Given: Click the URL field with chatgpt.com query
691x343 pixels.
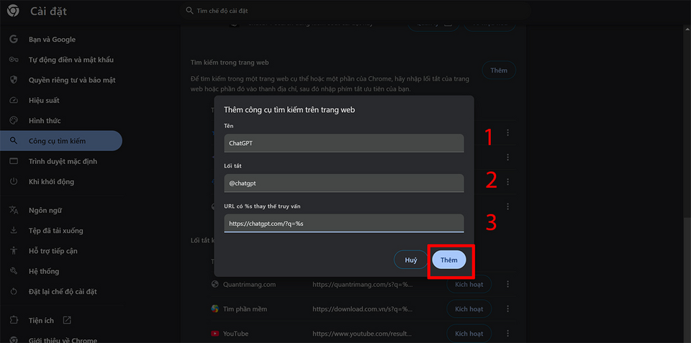Looking at the screenshot, I should click(x=344, y=223).
